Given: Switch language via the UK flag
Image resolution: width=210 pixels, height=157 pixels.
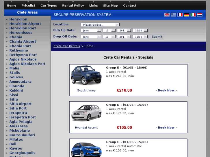Looking at the screenshot, I should tap(167, 15).
